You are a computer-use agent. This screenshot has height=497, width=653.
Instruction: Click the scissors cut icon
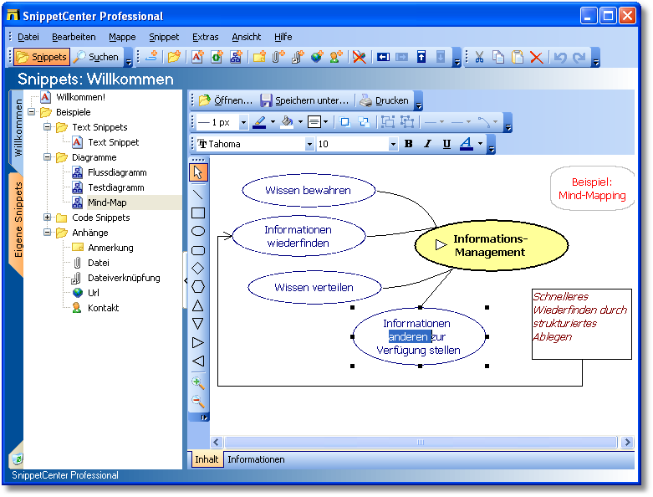[x=479, y=57]
